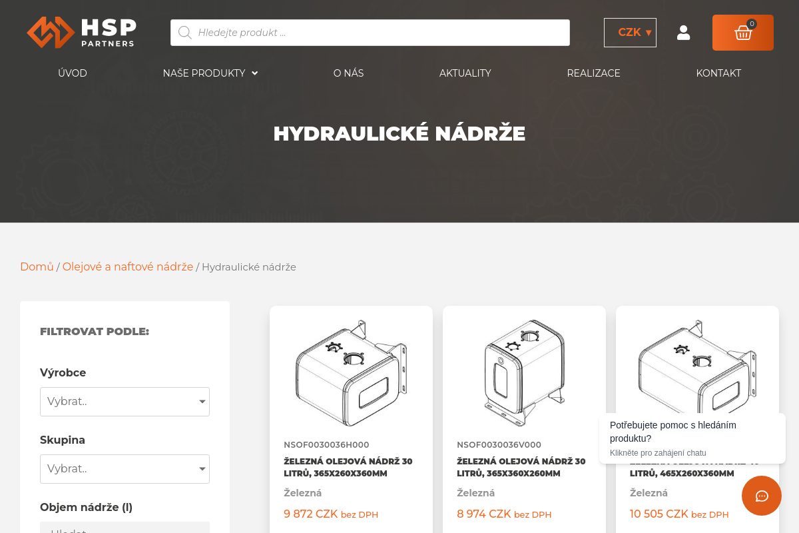Click the Objem nádrže (l) label

pyautogui.click(x=86, y=507)
